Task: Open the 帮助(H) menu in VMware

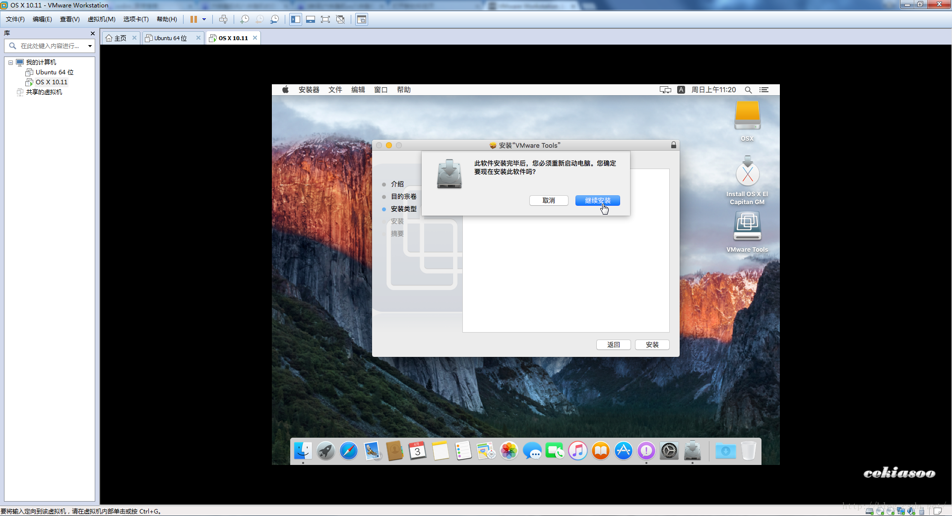Action: click(167, 19)
